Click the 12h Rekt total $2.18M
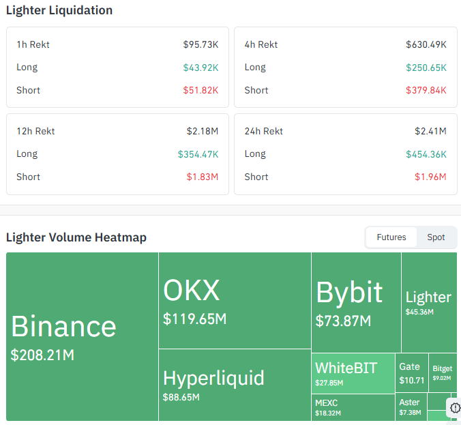The image size is (461, 425). 203,131
